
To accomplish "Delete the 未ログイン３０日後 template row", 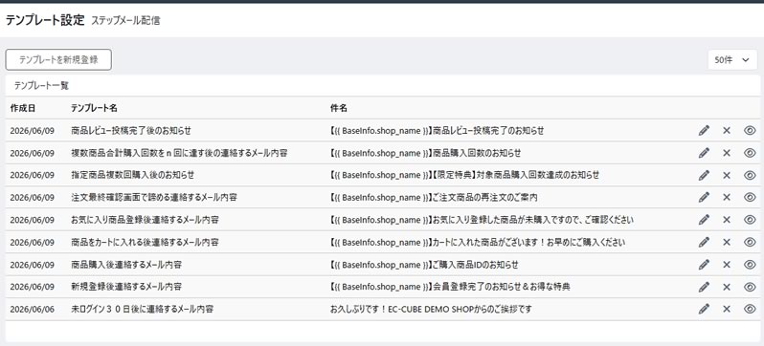I will pyautogui.click(x=727, y=309).
